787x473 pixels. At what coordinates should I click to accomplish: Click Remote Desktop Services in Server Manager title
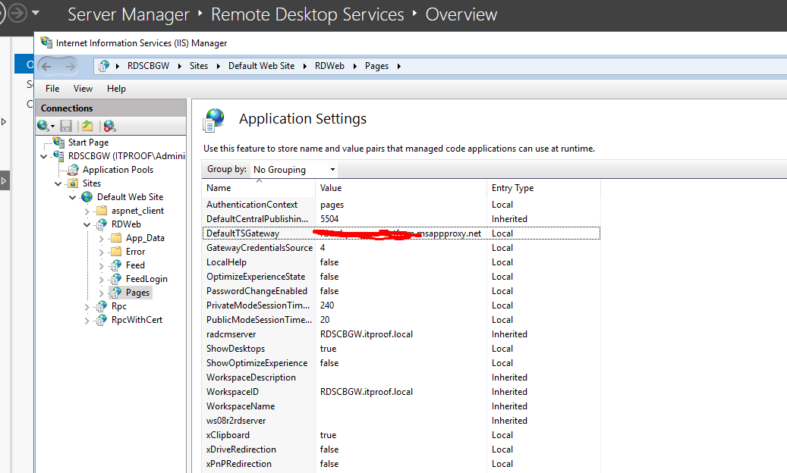[x=307, y=14]
